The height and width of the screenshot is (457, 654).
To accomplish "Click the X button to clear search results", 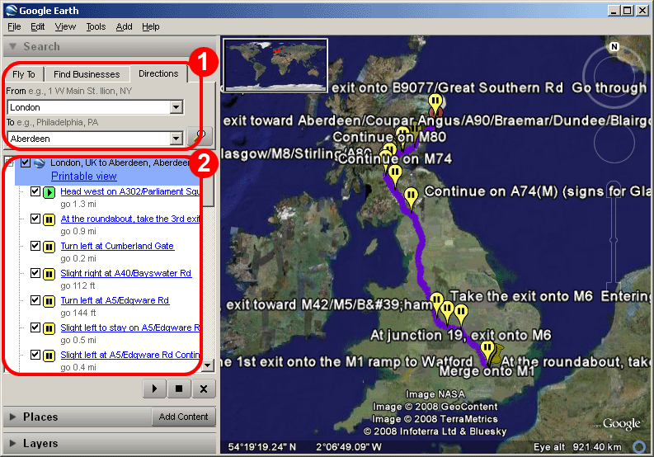I will pos(204,388).
